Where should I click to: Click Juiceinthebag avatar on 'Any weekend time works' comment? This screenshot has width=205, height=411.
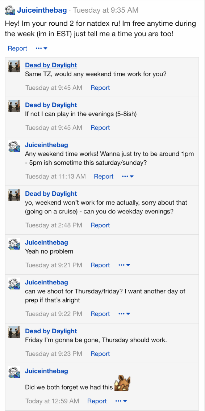point(14,146)
